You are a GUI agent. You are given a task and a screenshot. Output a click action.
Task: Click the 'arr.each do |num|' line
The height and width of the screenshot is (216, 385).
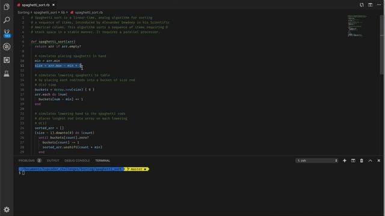coord(51,94)
